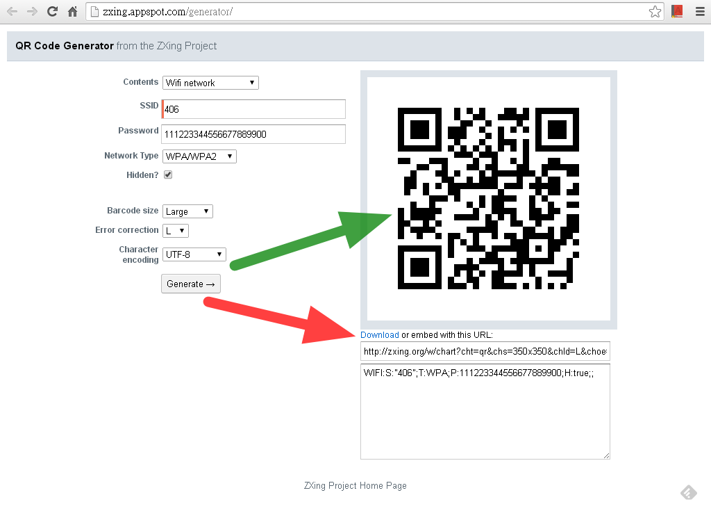Click the Password input field

coord(253,134)
